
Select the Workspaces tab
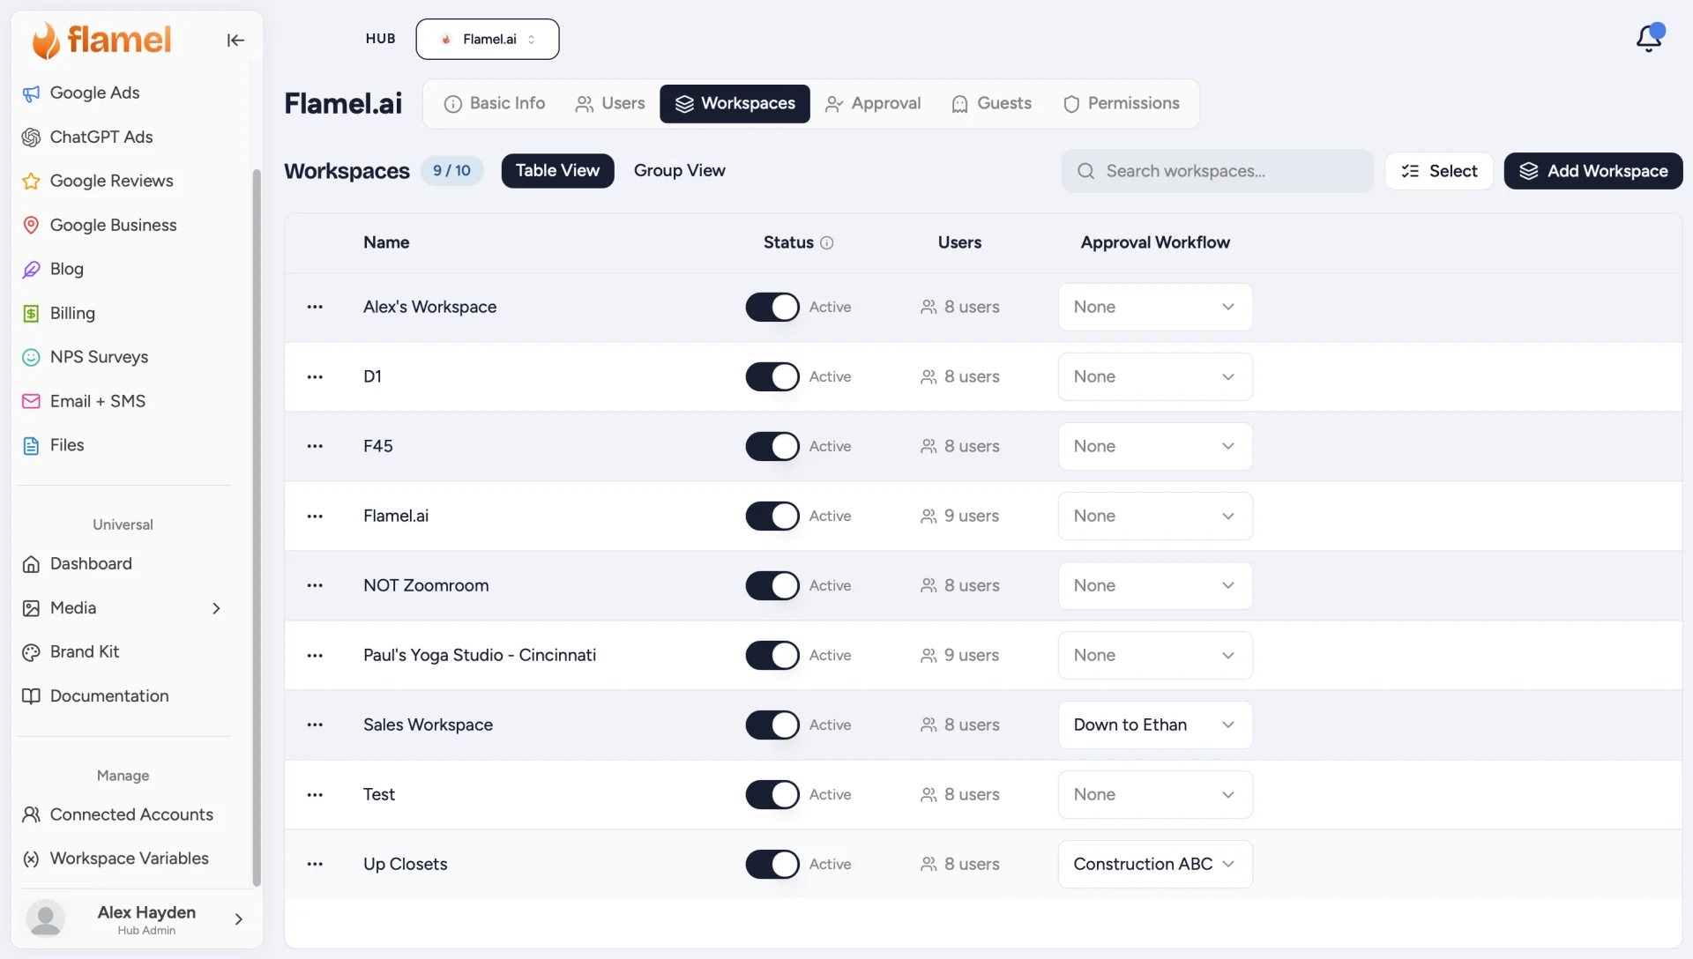click(735, 104)
